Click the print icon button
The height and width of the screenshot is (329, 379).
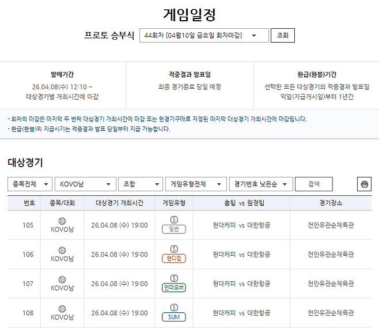[x=364, y=184]
